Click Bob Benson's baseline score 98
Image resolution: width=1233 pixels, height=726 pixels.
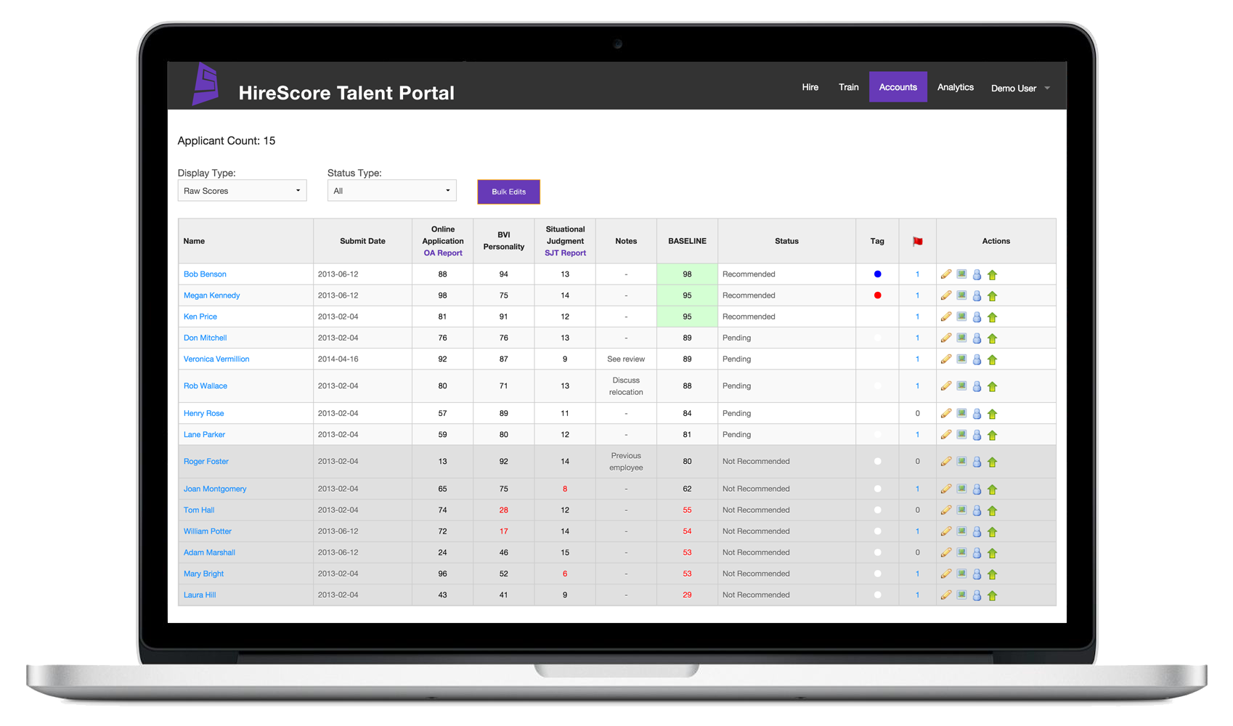point(687,274)
